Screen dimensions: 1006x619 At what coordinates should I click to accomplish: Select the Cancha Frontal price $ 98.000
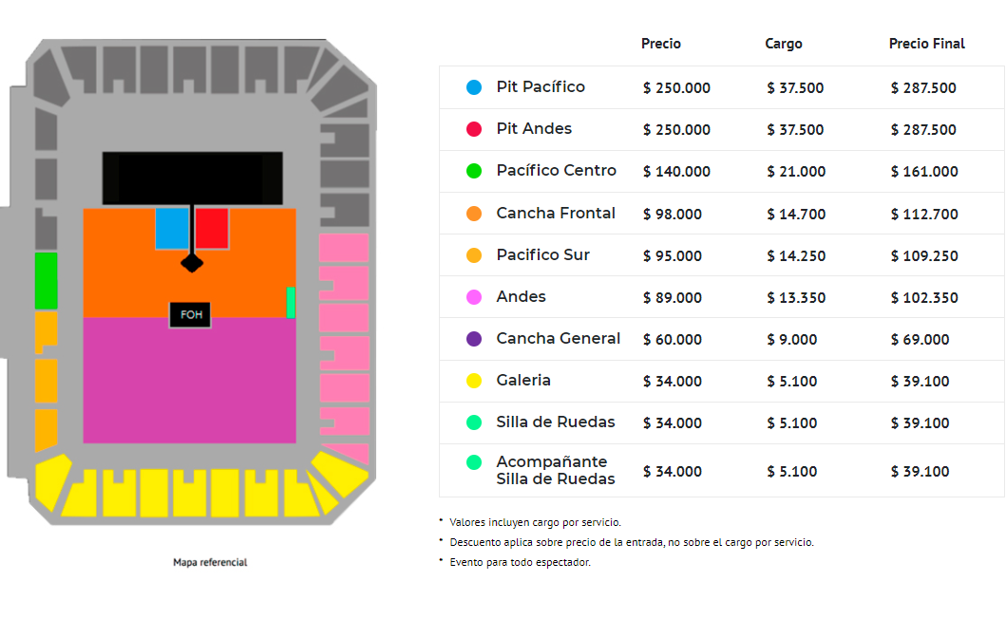pos(673,215)
